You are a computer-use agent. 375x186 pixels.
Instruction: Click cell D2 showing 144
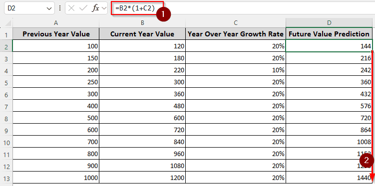coord(329,46)
